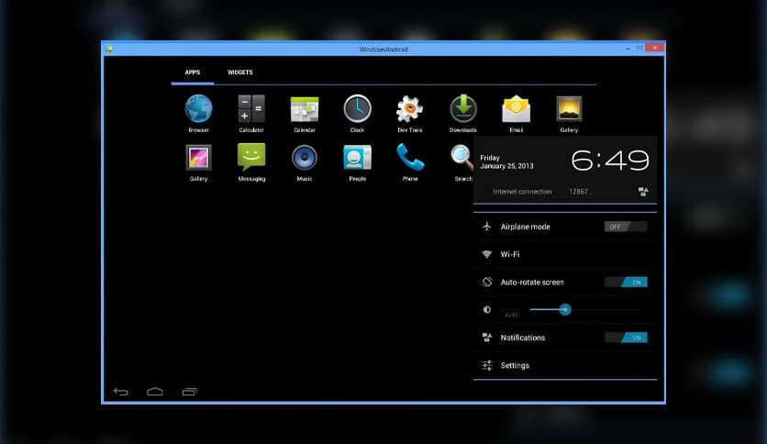Open the People contacts app
Image resolution: width=767 pixels, height=444 pixels.
click(357, 158)
